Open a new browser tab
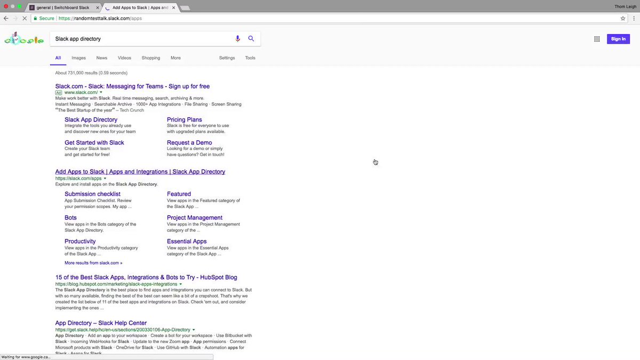The width and height of the screenshot is (640, 360). pyautogui.click(x=185, y=8)
